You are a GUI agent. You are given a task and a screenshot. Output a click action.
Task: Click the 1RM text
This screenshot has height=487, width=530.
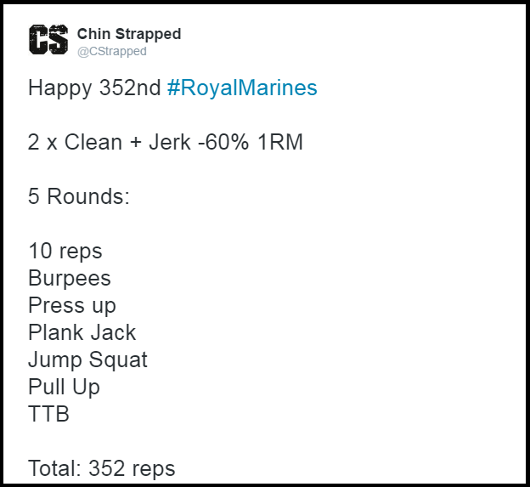click(281, 142)
